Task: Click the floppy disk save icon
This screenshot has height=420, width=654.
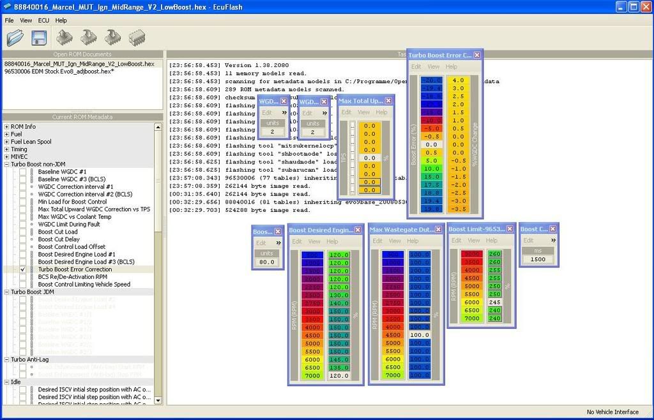Action: tap(39, 38)
